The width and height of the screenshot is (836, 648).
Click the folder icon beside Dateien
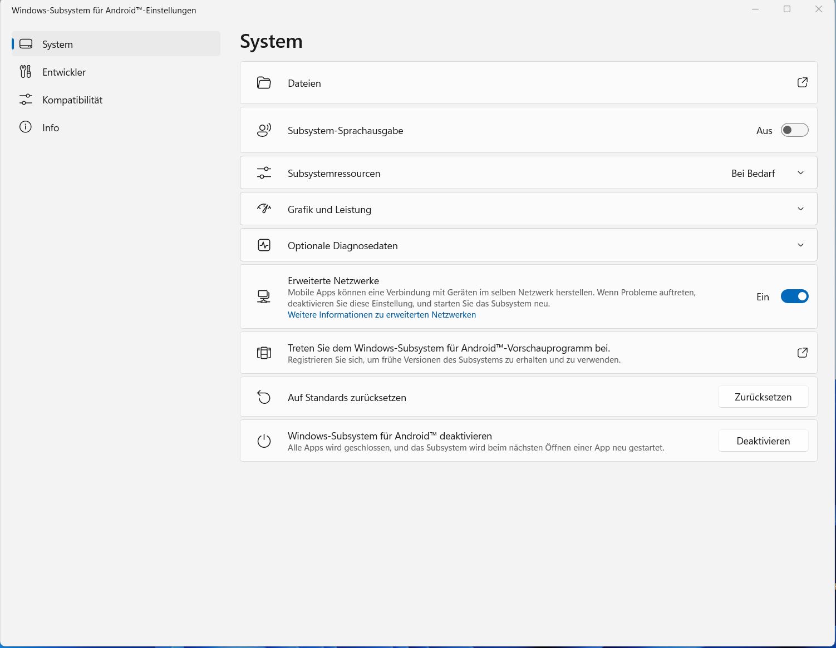[264, 83]
